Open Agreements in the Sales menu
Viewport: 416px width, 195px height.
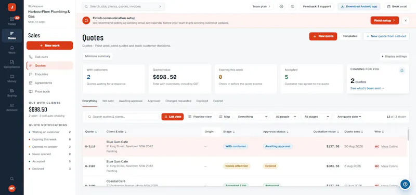click(49, 83)
